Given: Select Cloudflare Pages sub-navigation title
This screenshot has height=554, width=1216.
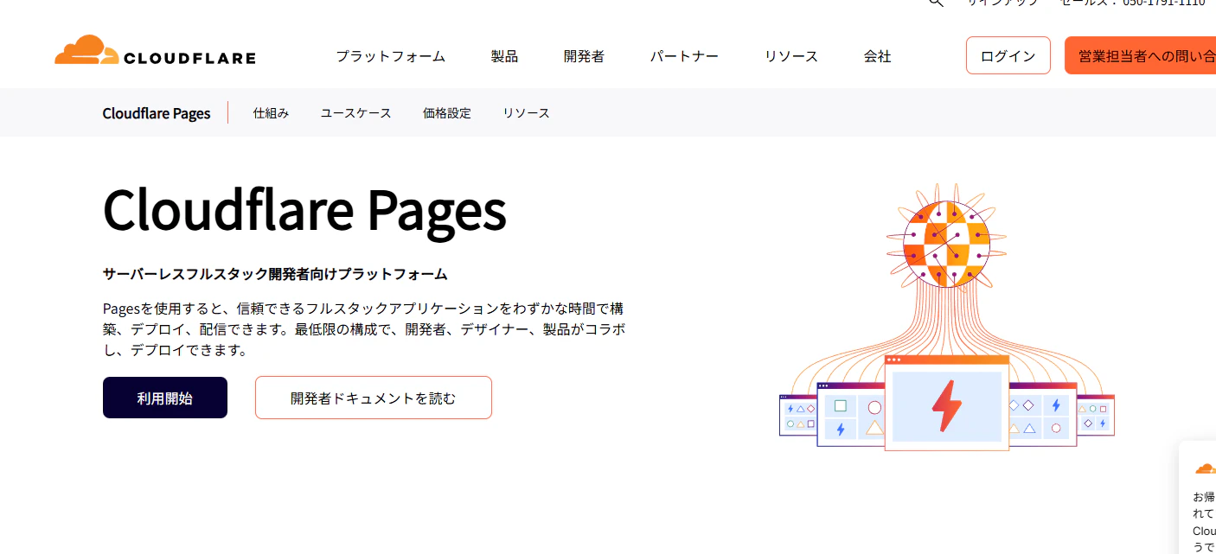Looking at the screenshot, I should 157,113.
